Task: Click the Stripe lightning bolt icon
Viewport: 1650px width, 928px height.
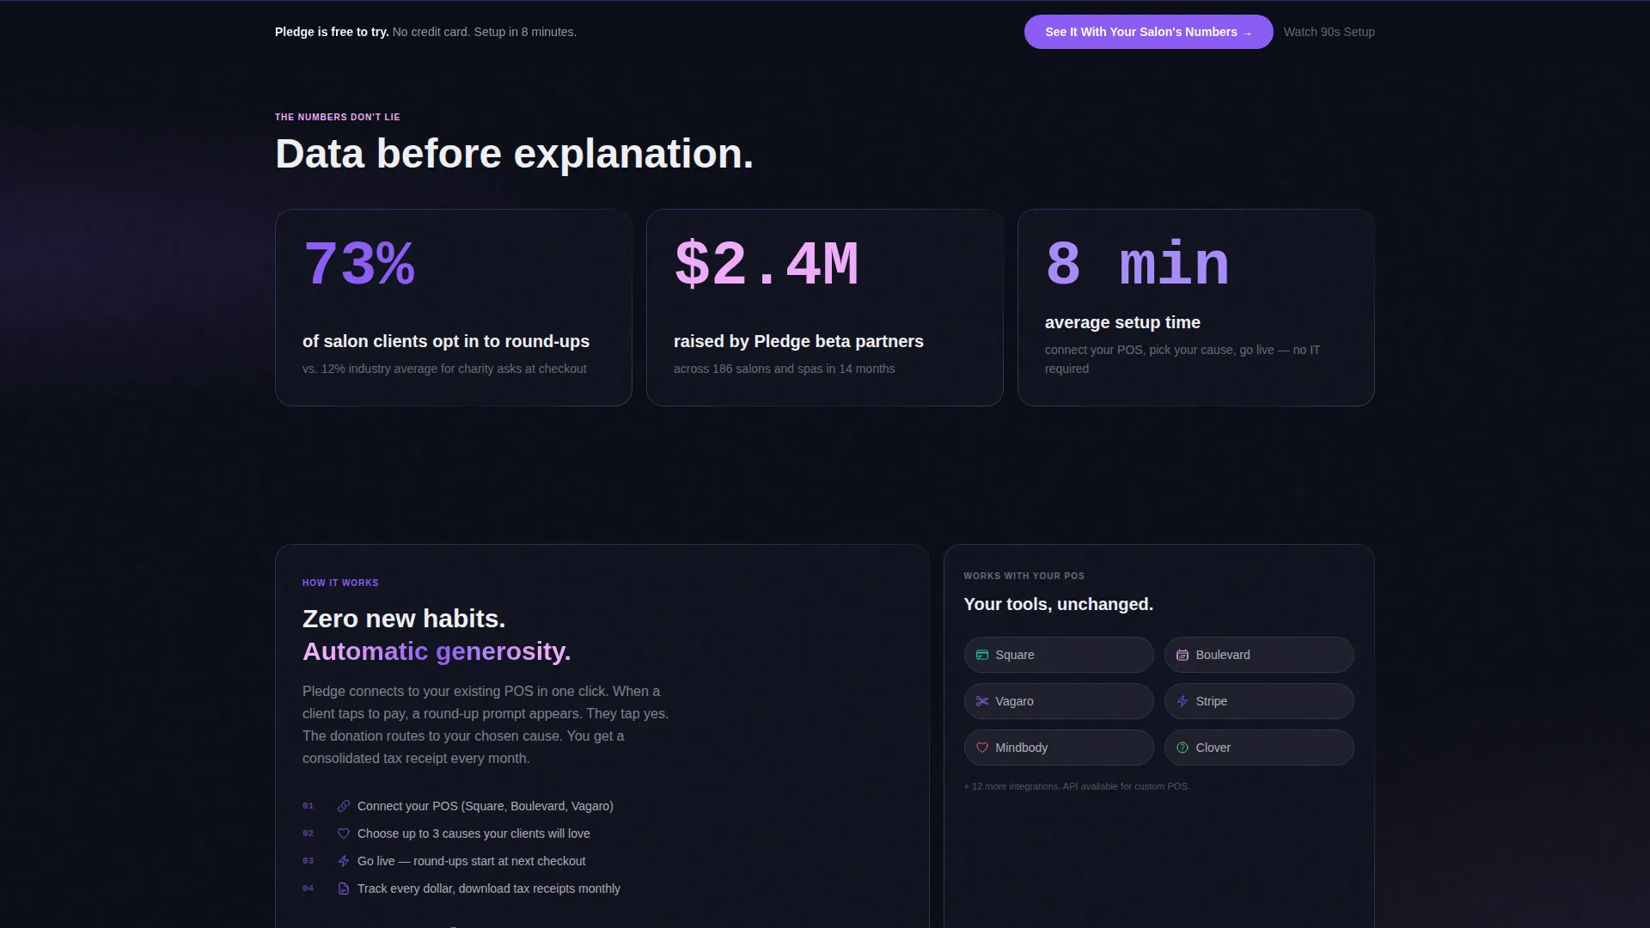Action: click(1182, 701)
